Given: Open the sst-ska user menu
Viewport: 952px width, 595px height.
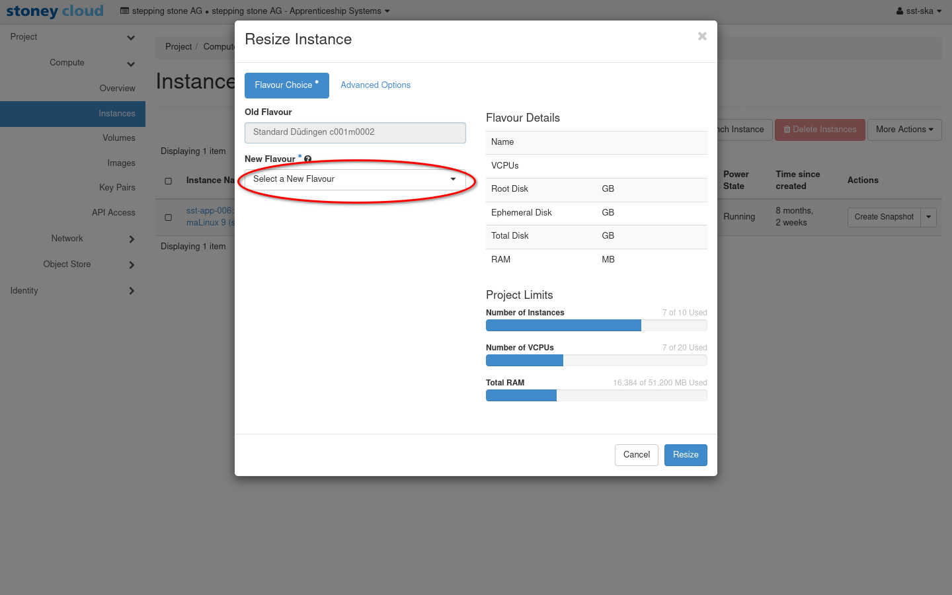Looking at the screenshot, I should pyautogui.click(x=918, y=11).
